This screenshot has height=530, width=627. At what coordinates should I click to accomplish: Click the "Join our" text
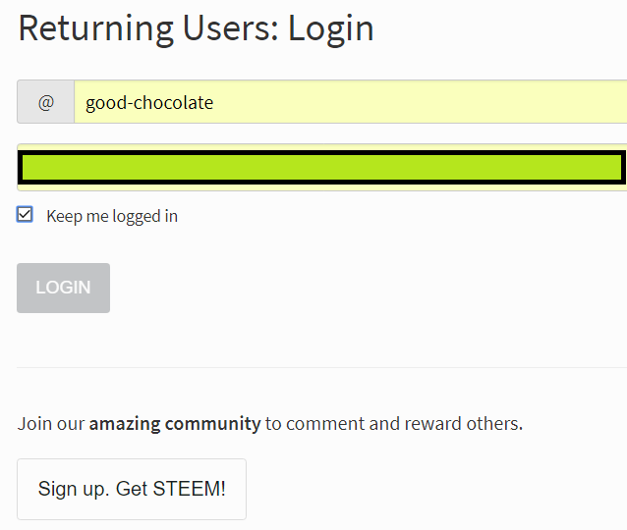tap(51, 424)
